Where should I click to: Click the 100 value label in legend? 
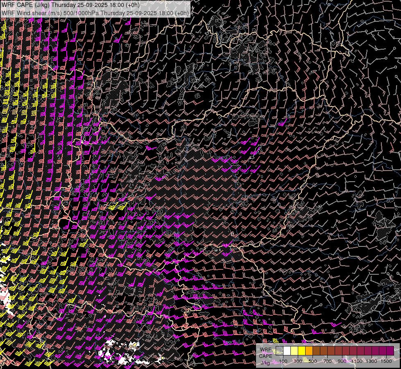point(283,361)
